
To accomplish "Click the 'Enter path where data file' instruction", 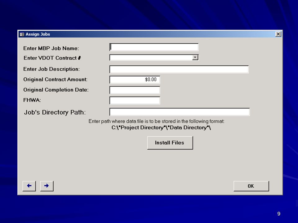I will tap(156, 121).
